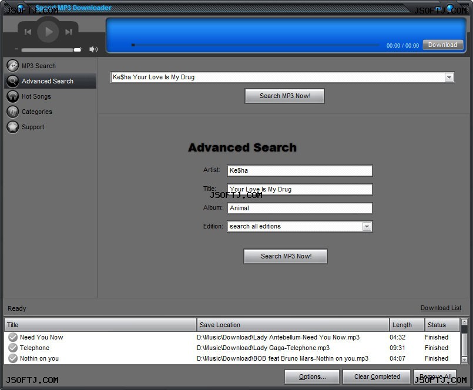Click check icon for Nothin on you

[x=13, y=358]
